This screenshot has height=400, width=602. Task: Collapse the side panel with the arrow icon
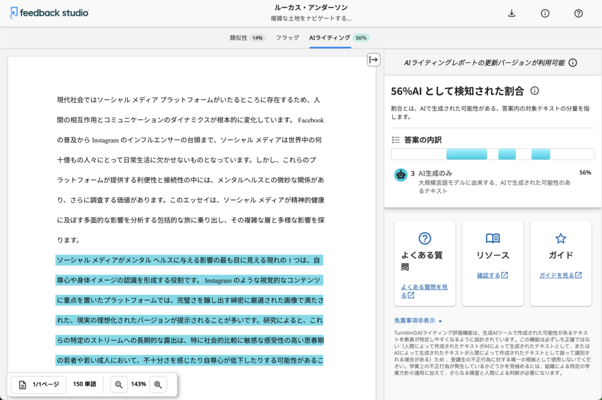point(373,60)
